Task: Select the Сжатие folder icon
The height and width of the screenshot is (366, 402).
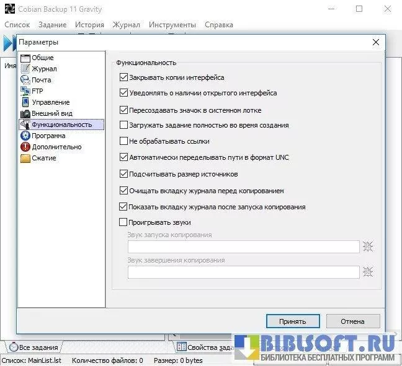Action: (25, 158)
